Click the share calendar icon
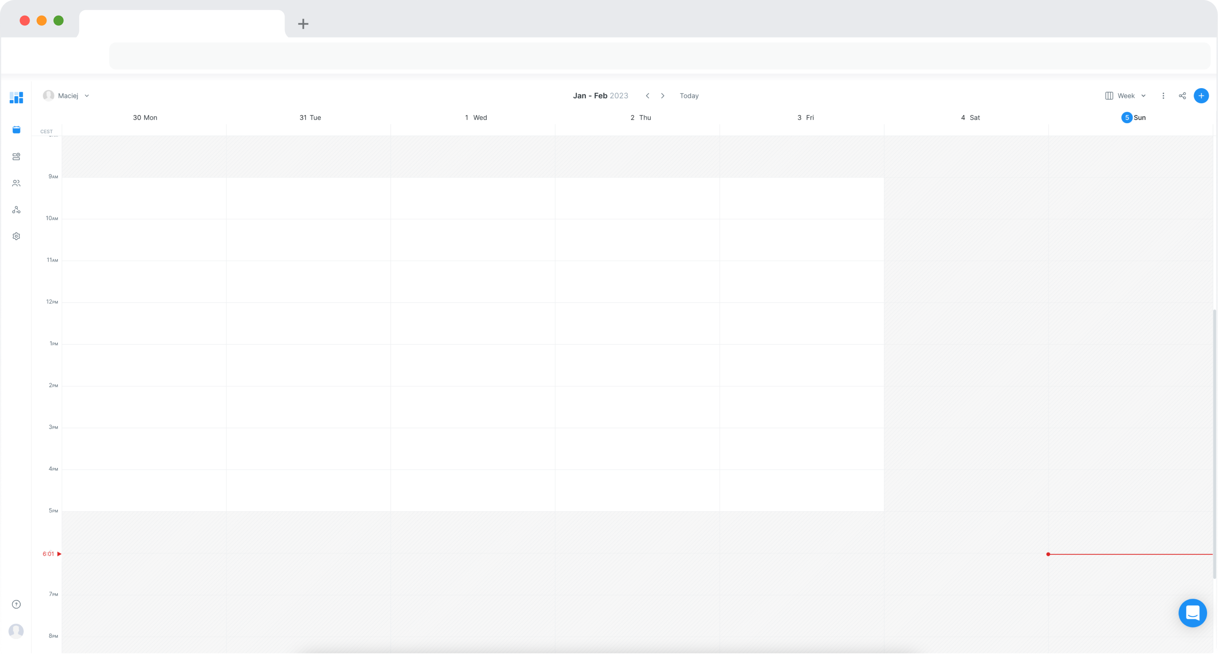 1182,95
